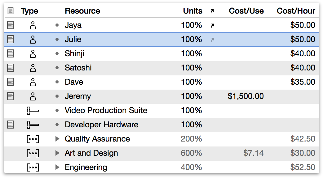Click the staff type icon for Shinji

[33, 53]
